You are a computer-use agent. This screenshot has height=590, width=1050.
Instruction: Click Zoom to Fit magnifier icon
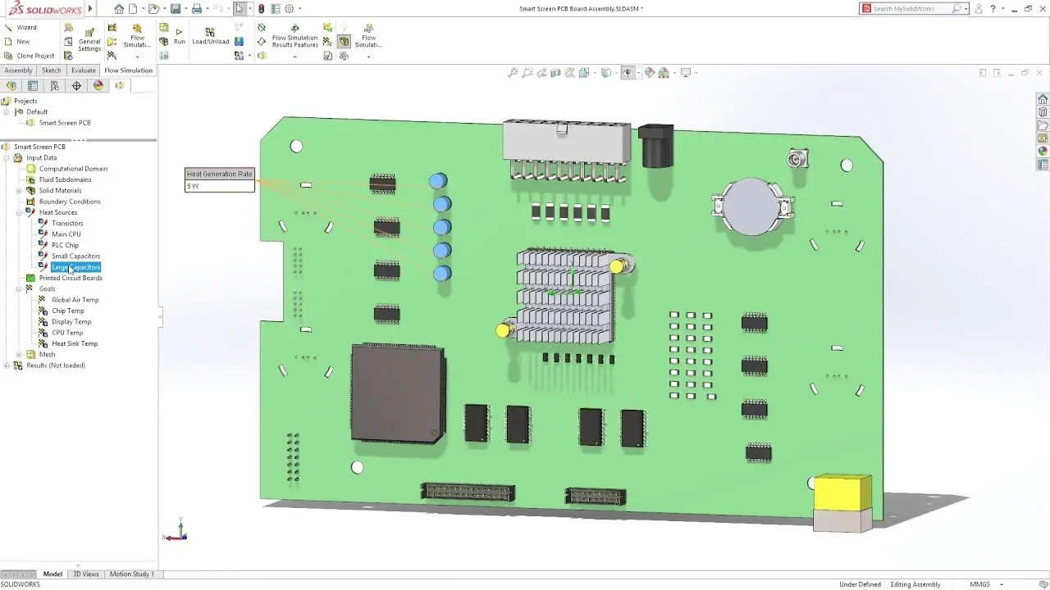coord(514,73)
